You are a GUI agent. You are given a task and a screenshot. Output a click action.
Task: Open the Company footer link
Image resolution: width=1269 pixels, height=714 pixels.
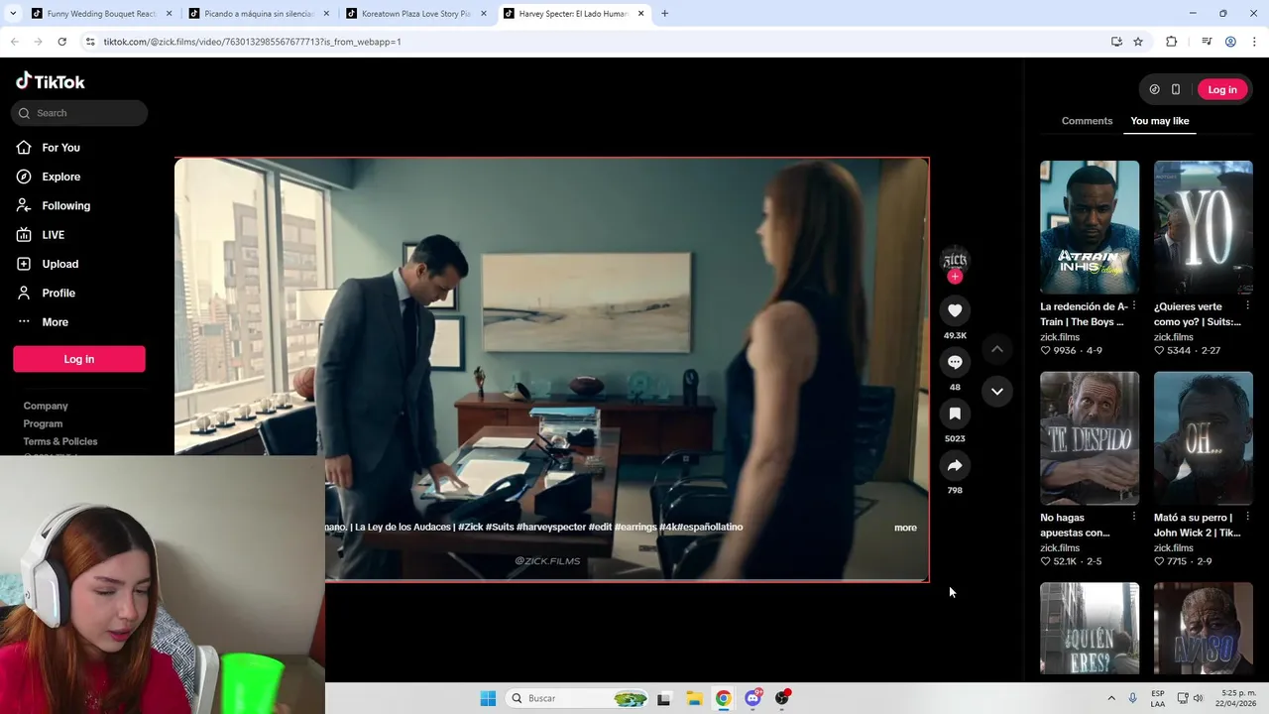(46, 406)
